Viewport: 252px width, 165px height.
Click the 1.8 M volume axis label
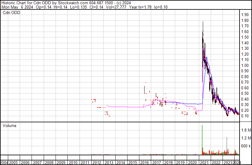tap(245, 130)
